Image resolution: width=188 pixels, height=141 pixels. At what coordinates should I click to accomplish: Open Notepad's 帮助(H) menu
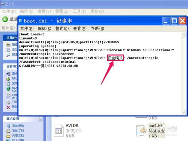(x=97, y=29)
